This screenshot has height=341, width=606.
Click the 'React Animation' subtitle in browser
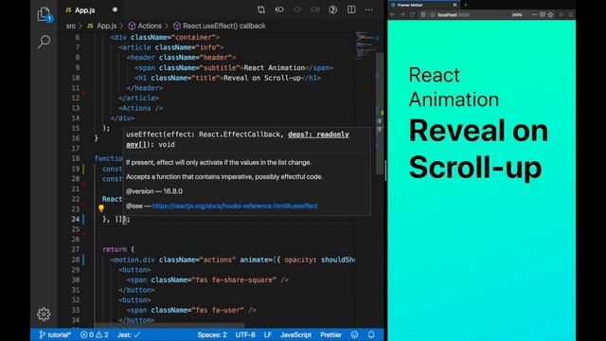pos(454,87)
